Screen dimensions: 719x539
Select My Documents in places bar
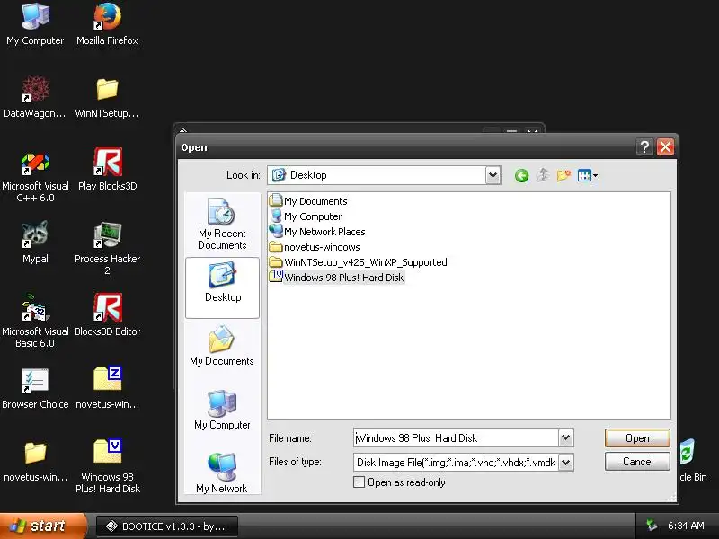tap(222, 346)
